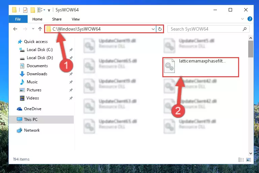The image size is (259, 173).
Task: Click the pin icon beside Local Disk (C:)
Action: pyautogui.click(x=71, y=50)
